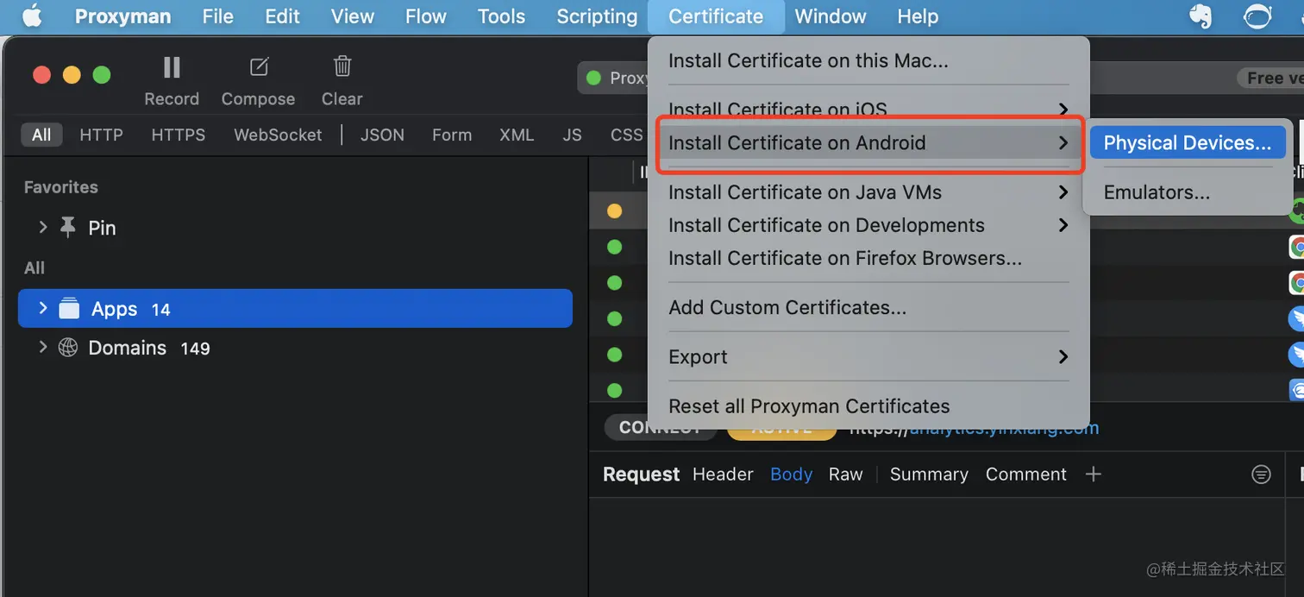Image resolution: width=1304 pixels, height=597 pixels.
Task: Open the Proxyman app menu
Action: point(122,16)
